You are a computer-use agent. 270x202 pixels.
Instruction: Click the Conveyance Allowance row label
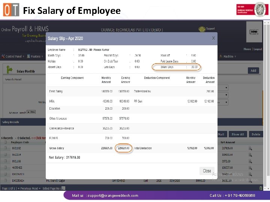[x=61, y=128]
